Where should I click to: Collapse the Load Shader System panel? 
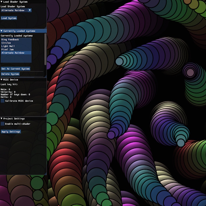tap(1, 2)
